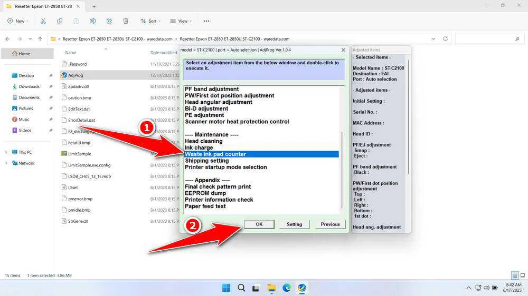The width and height of the screenshot is (528, 296).
Task: Open the taskbar Search icon
Action: pos(241,288)
